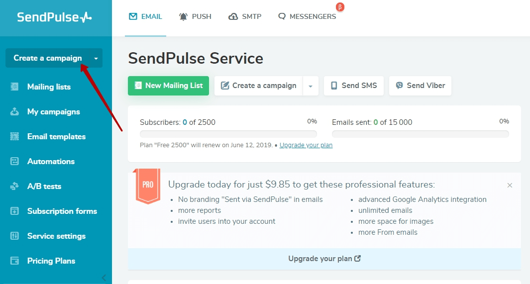The width and height of the screenshot is (530, 284).
Task: Select the Email templates sidebar icon
Action: click(15, 136)
